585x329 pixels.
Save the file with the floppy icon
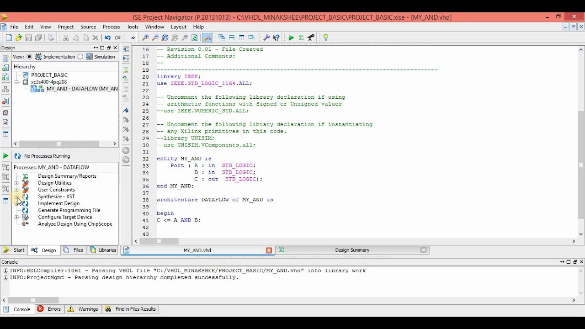point(28,38)
